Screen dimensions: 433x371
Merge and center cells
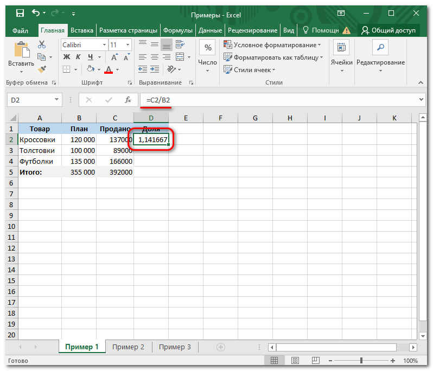(x=180, y=57)
